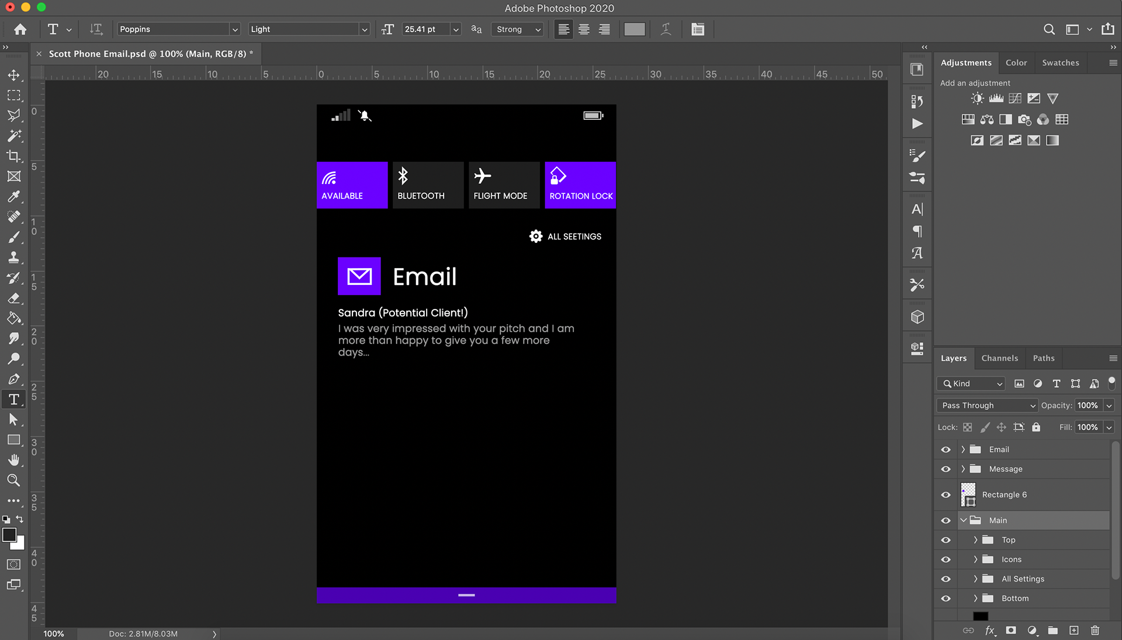
Task: Select the Horizontal Type tool in toolbox
Action: [13, 399]
